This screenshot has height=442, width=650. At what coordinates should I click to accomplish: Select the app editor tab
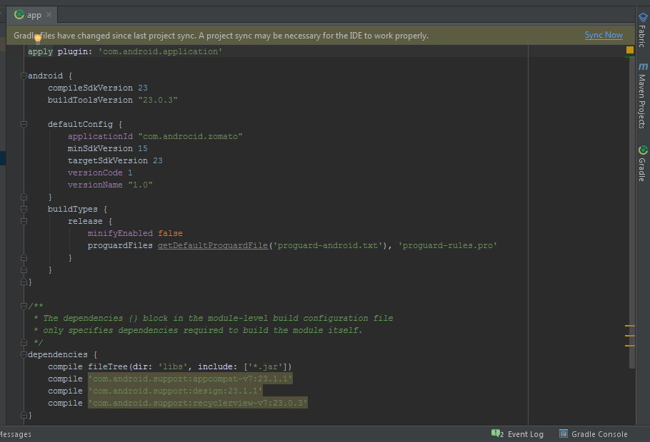[x=34, y=15]
